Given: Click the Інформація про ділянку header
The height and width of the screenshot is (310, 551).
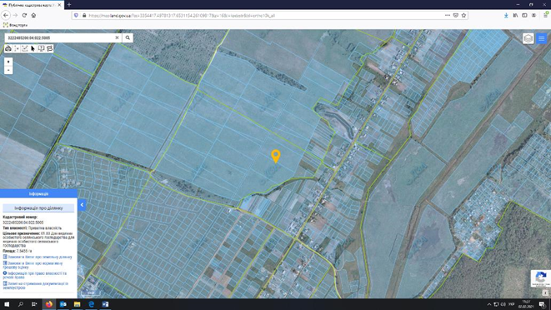Looking at the screenshot, I should coord(38,208).
